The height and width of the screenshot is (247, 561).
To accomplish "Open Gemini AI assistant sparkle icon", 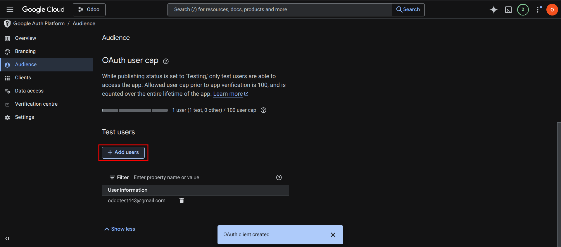I will 494,10.
